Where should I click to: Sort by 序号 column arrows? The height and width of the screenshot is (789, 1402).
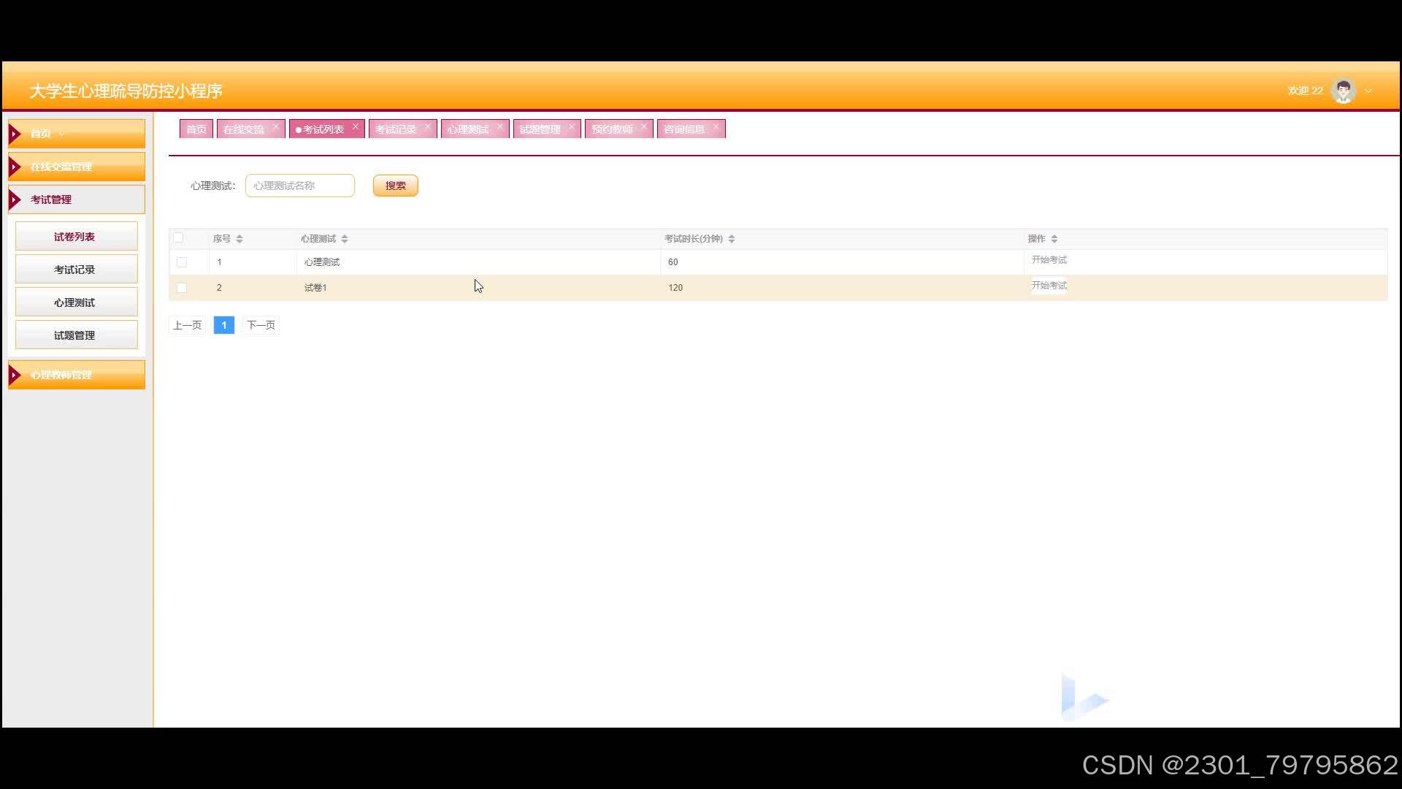pos(240,239)
